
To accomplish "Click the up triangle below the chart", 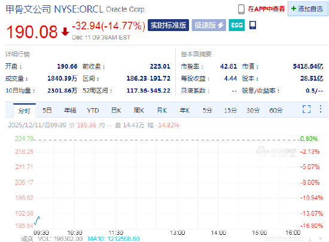I will [x=310, y=239].
